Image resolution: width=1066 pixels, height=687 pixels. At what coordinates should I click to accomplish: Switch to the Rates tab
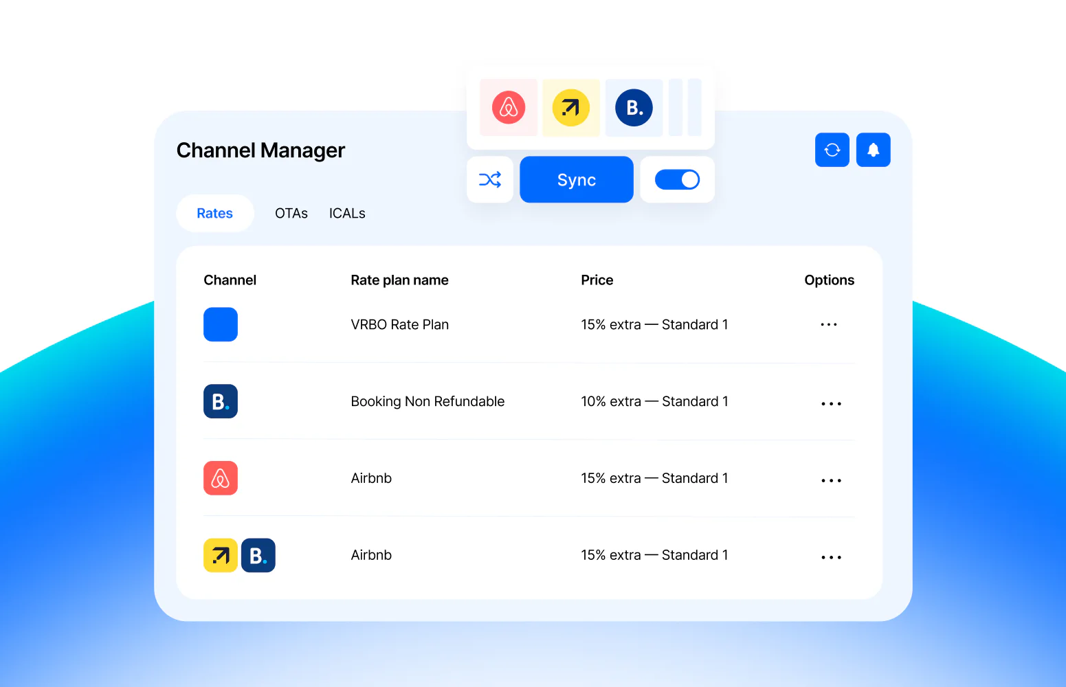coord(215,213)
